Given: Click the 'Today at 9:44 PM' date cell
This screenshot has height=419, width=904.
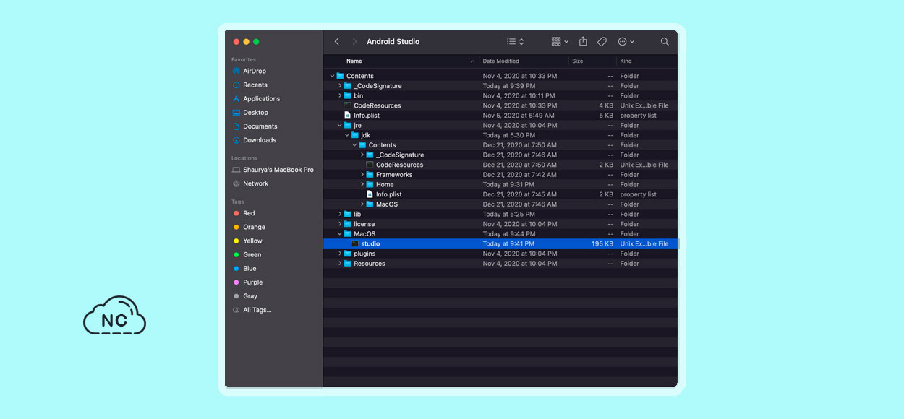Looking at the screenshot, I should pyautogui.click(x=508, y=234).
